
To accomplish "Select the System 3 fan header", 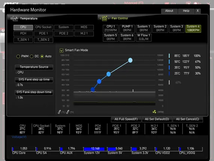I will point(176,29).
